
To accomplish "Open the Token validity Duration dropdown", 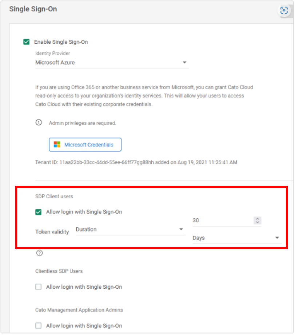I will (131, 229).
